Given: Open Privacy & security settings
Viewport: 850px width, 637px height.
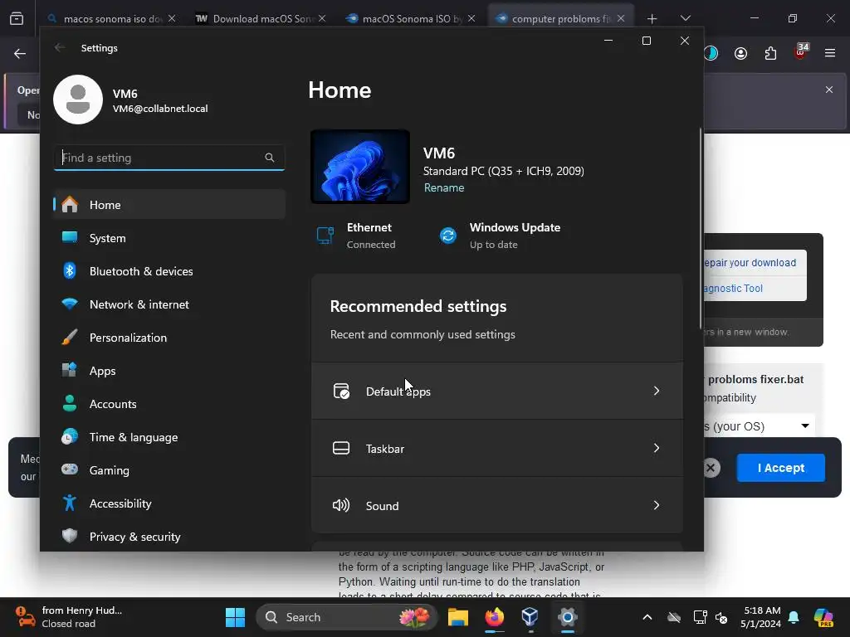Looking at the screenshot, I should pyautogui.click(x=169, y=537).
